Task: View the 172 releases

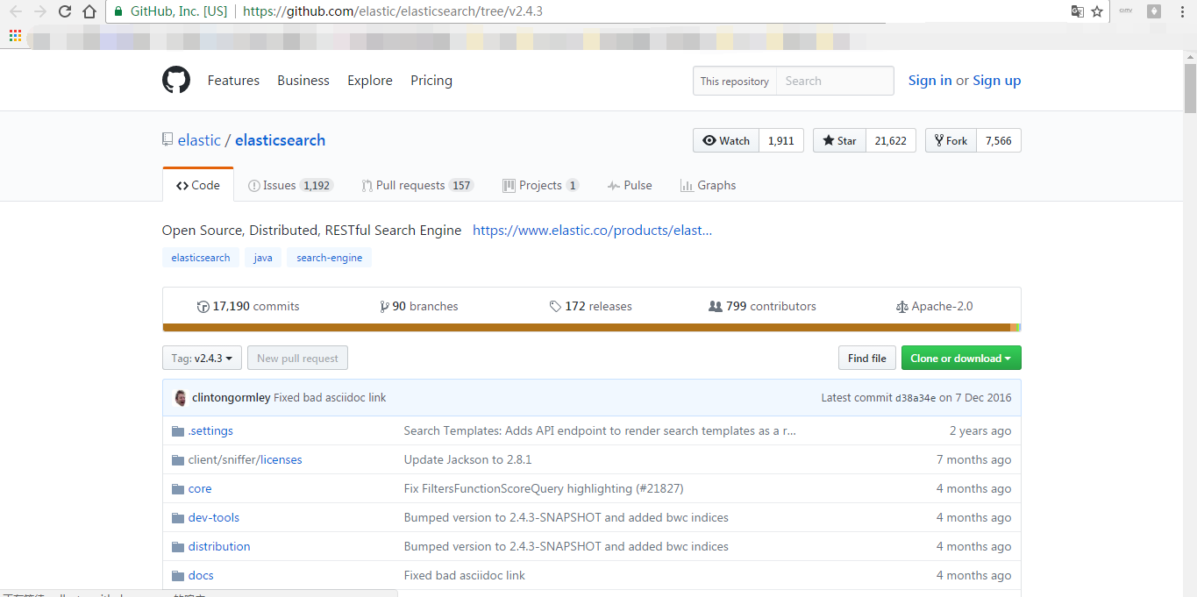Action: tap(590, 307)
